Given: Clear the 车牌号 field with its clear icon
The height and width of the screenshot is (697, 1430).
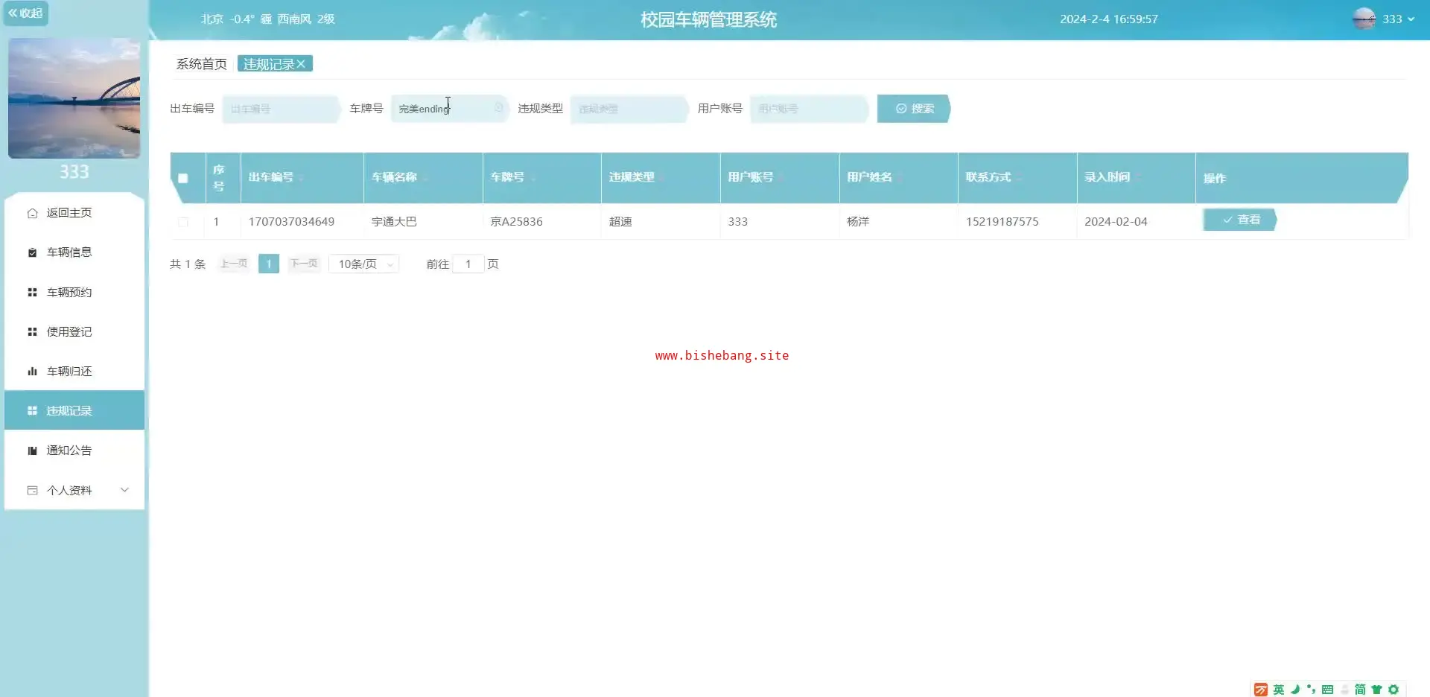Looking at the screenshot, I should (x=498, y=108).
